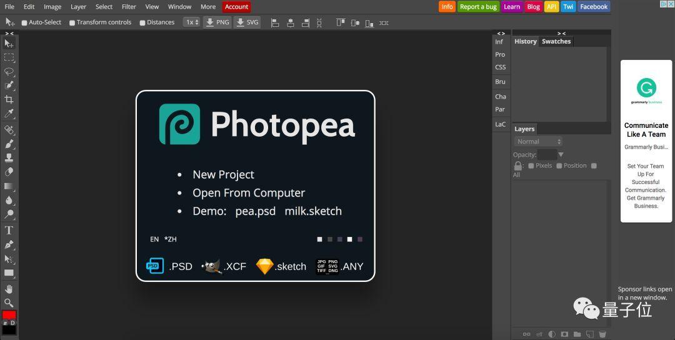Select the Rectangle Select marquee tool
Image resolution: width=675 pixels, height=340 pixels.
[9, 57]
